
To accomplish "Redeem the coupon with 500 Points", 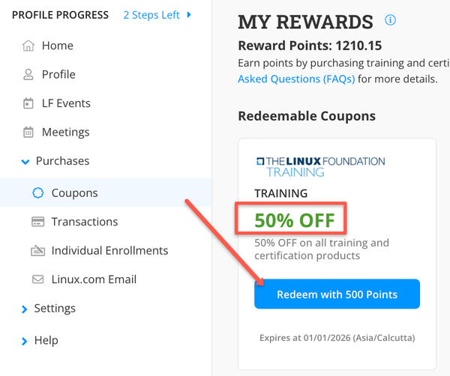I will pyautogui.click(x=337, y=294).
